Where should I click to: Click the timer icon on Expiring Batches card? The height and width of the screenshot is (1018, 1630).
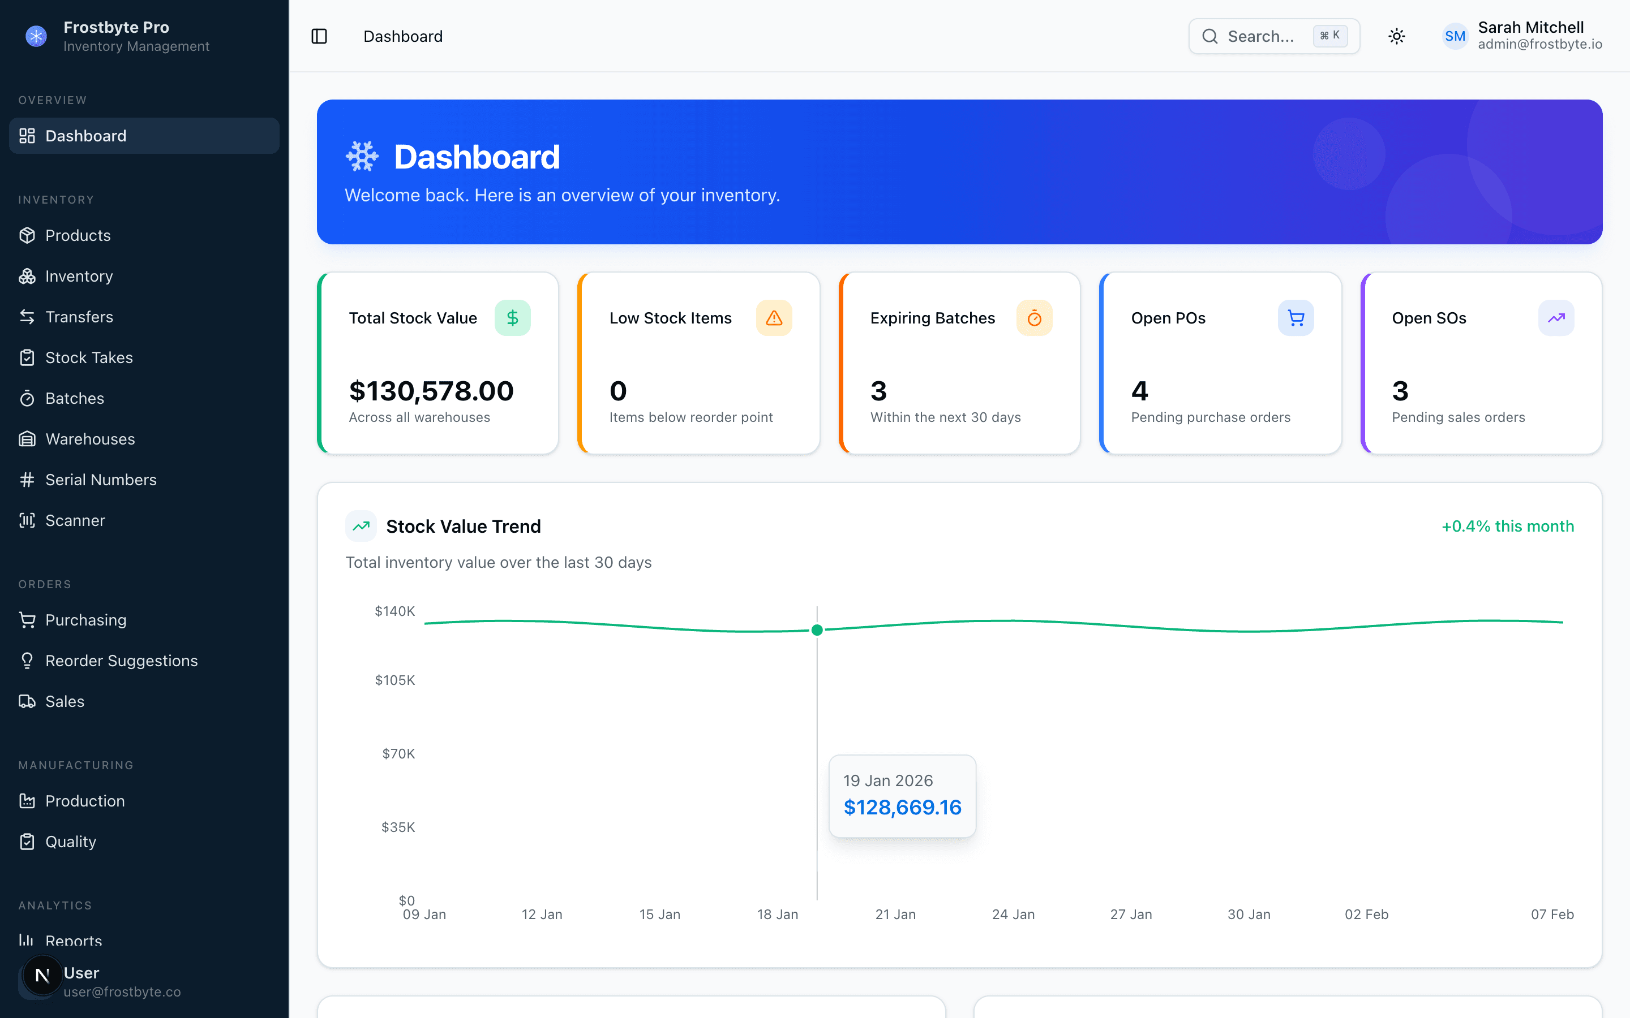(x=1035, y=317)
